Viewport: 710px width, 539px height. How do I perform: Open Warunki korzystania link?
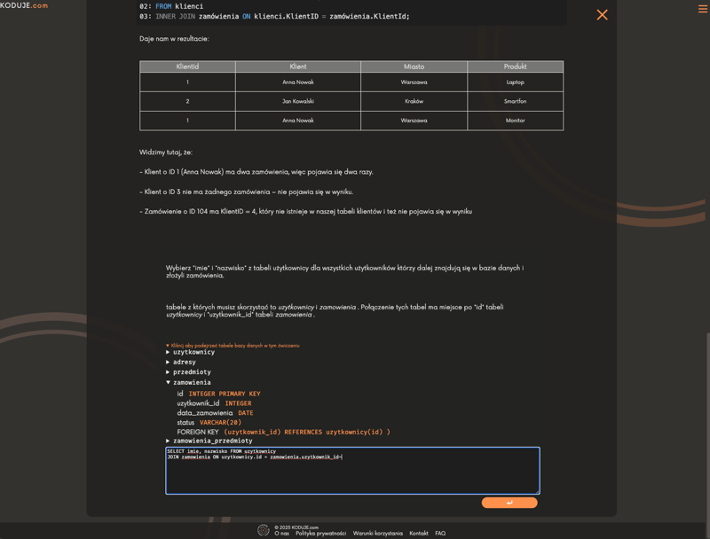pos(377,534)
